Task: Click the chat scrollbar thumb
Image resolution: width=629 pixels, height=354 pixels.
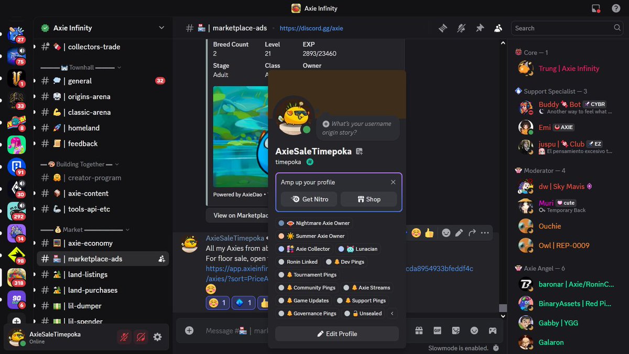Action: coord(503,308)
